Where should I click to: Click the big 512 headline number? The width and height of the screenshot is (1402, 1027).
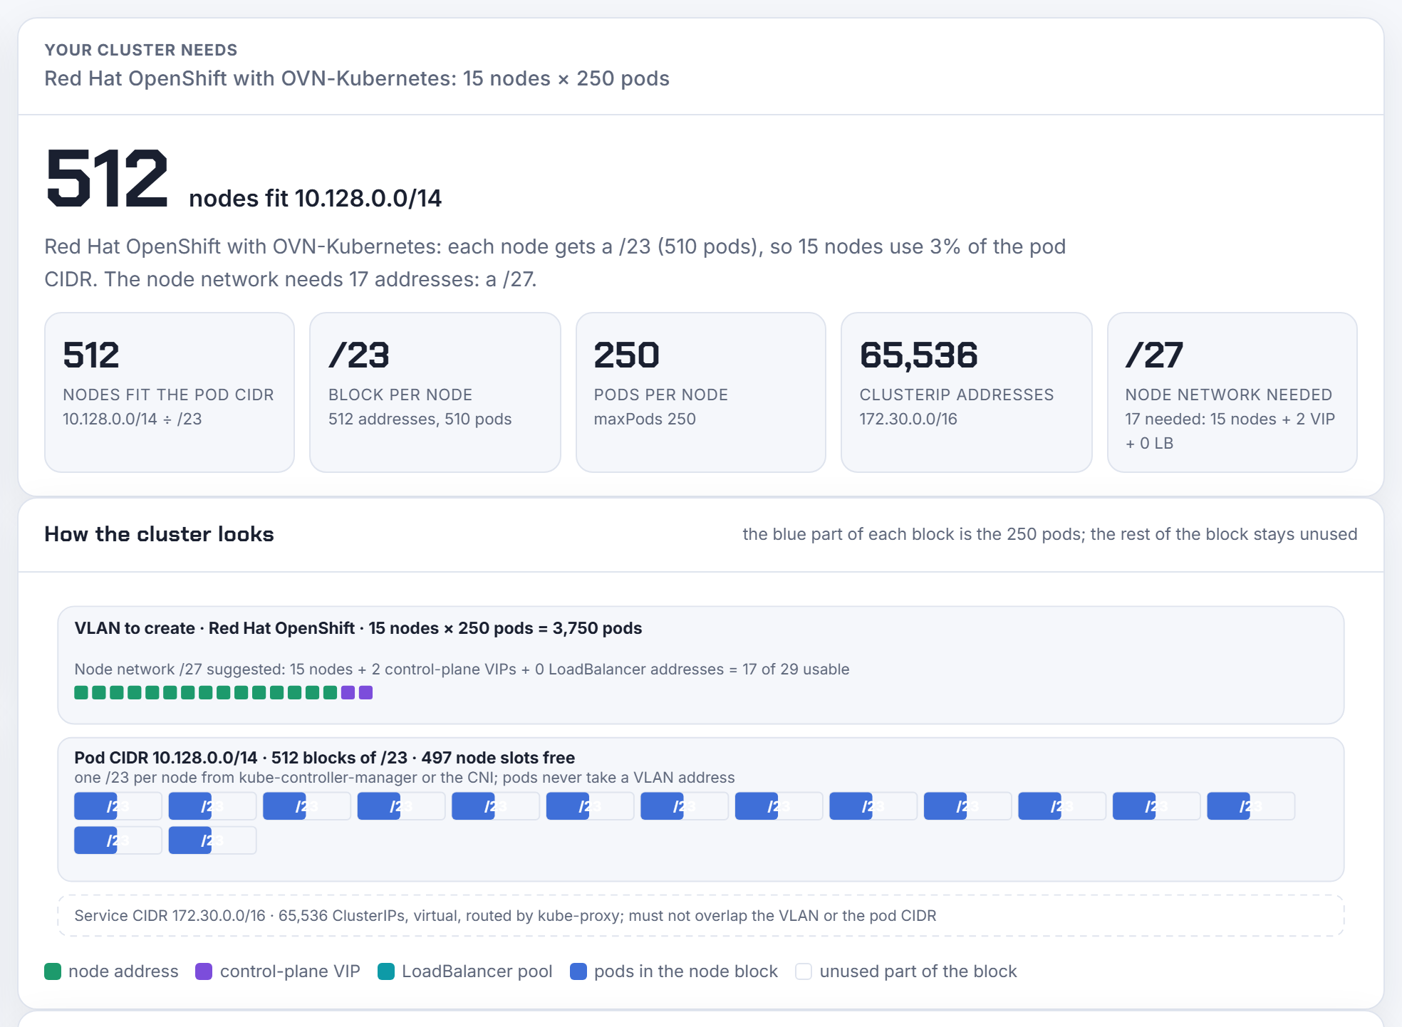pos(107,178)
